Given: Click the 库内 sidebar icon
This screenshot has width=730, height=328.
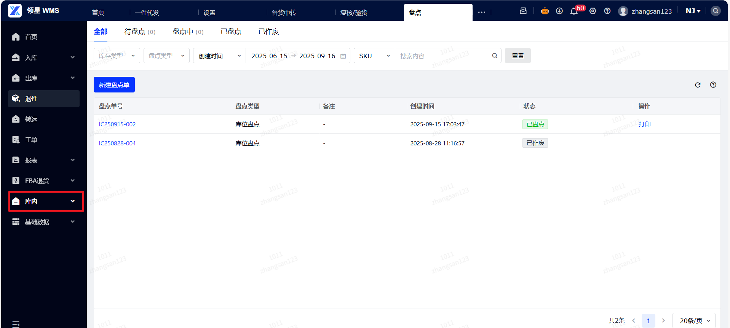Looking at the screenshot, I should click(x=16, y=201).
